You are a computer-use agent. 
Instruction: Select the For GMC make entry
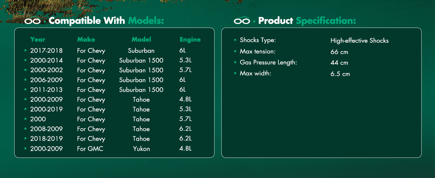pyautogui.click(x=90, y=149)
